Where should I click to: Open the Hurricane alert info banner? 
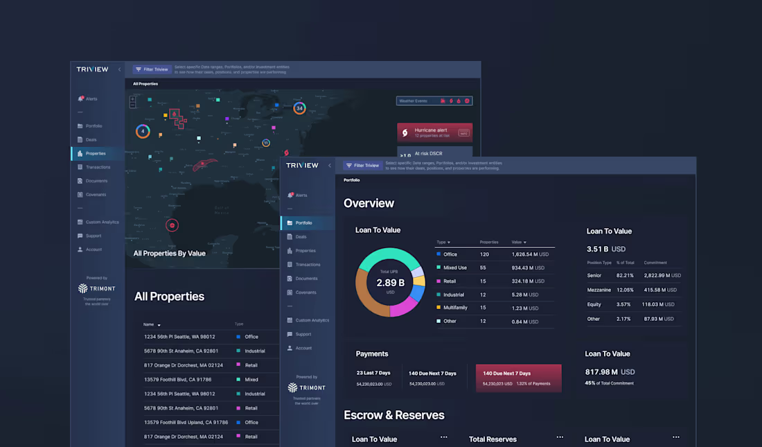(x=434, y=132)
